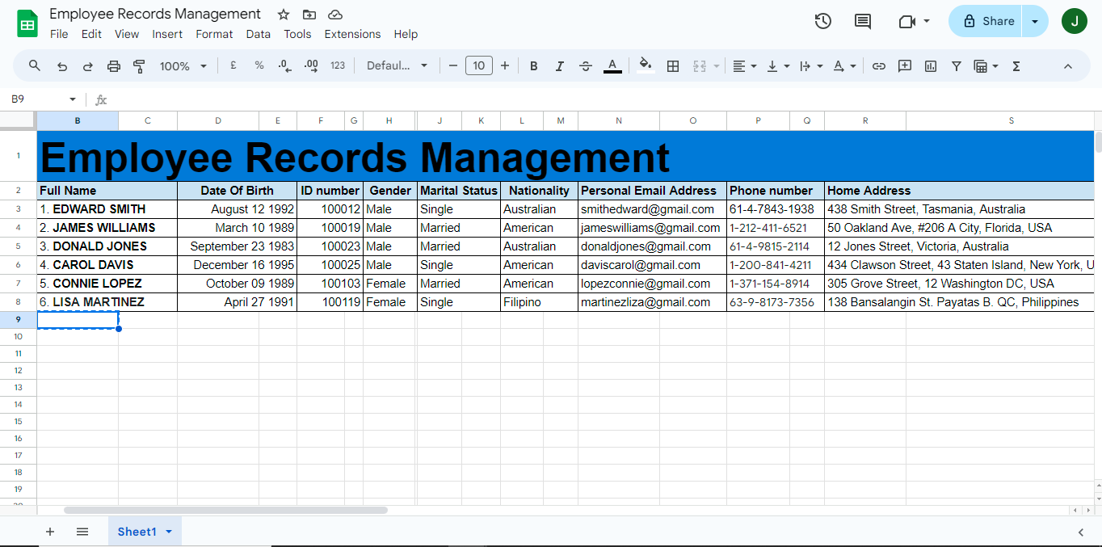
Task: Select the cell '2. JAMES WILLIAMS'
Action: click(107, 228)
